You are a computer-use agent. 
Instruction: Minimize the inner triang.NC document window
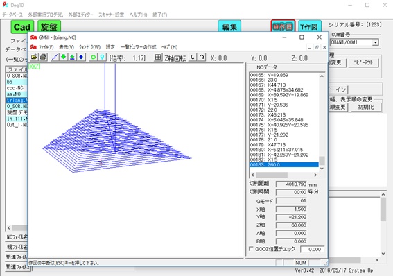[310, 47]
